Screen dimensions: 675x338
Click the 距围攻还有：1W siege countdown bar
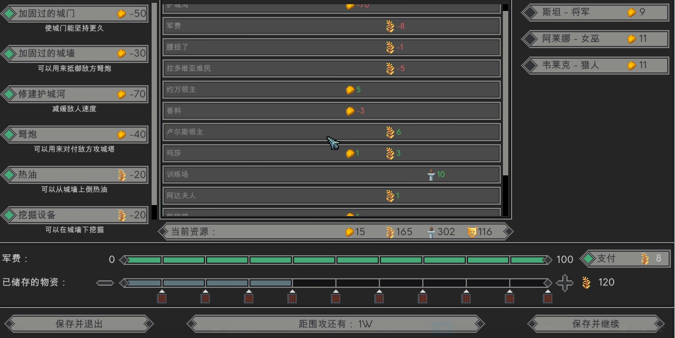[x=336, y=324]
